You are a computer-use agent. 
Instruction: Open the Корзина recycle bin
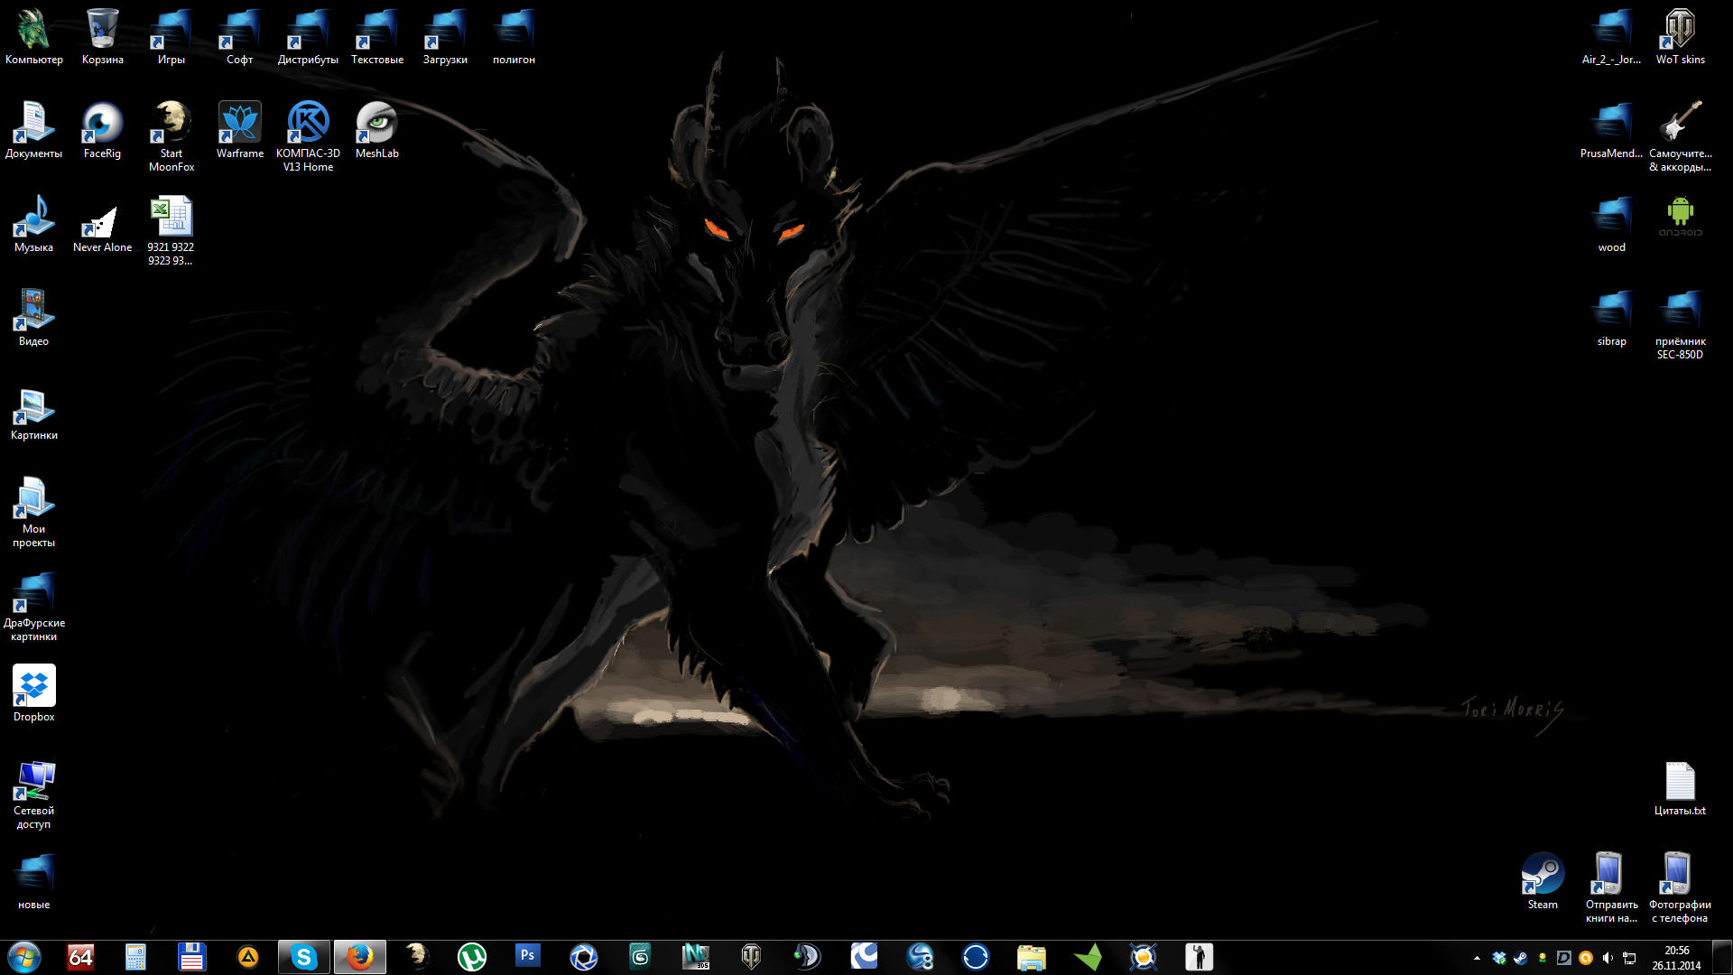[102, 30]
